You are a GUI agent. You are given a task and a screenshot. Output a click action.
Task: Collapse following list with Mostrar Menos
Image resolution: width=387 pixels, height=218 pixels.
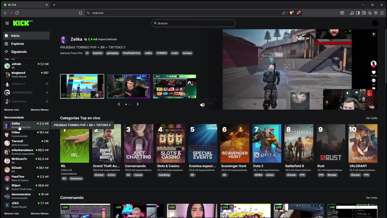coord(40,110)
